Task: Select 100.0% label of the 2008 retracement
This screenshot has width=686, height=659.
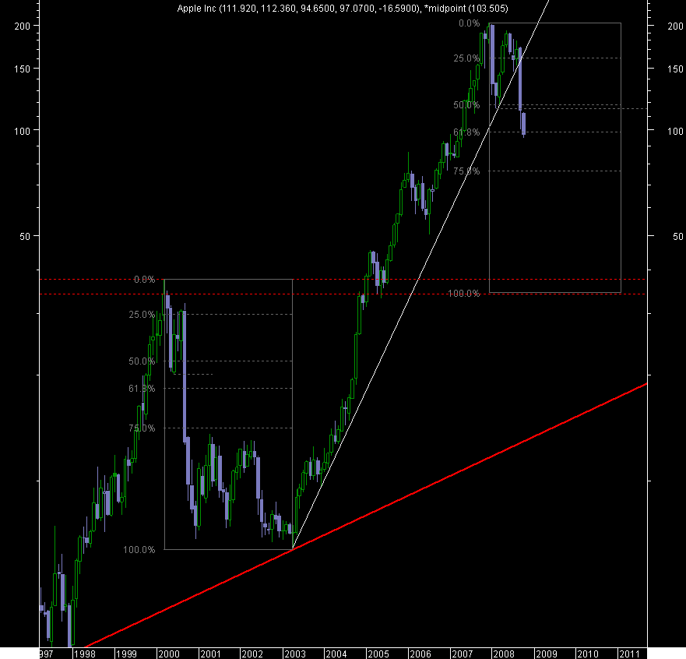Action: [x=464, y=294]
